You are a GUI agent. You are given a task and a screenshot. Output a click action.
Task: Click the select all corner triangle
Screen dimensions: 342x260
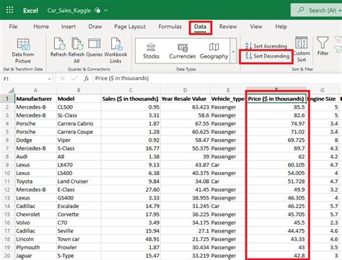[x=12, y=91]
